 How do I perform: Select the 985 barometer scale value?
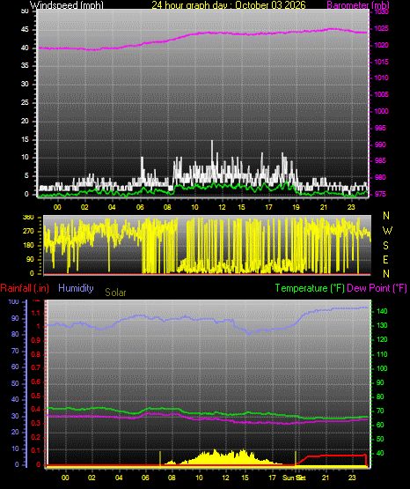(380, 160)
